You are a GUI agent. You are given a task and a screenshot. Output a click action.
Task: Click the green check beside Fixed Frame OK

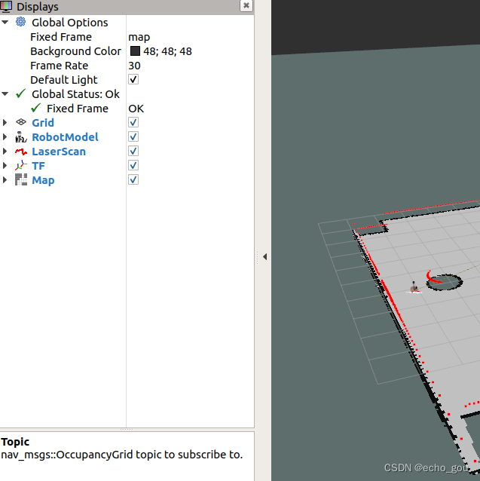(36, 108)
